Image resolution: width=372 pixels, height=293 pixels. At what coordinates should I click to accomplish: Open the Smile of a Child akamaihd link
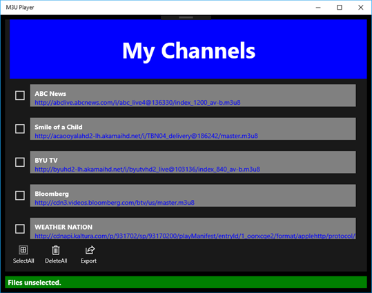(146, 136)
